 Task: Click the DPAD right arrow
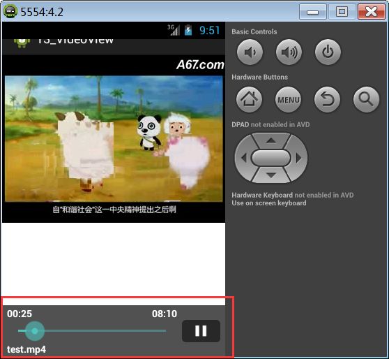click(x=298, y=158)
